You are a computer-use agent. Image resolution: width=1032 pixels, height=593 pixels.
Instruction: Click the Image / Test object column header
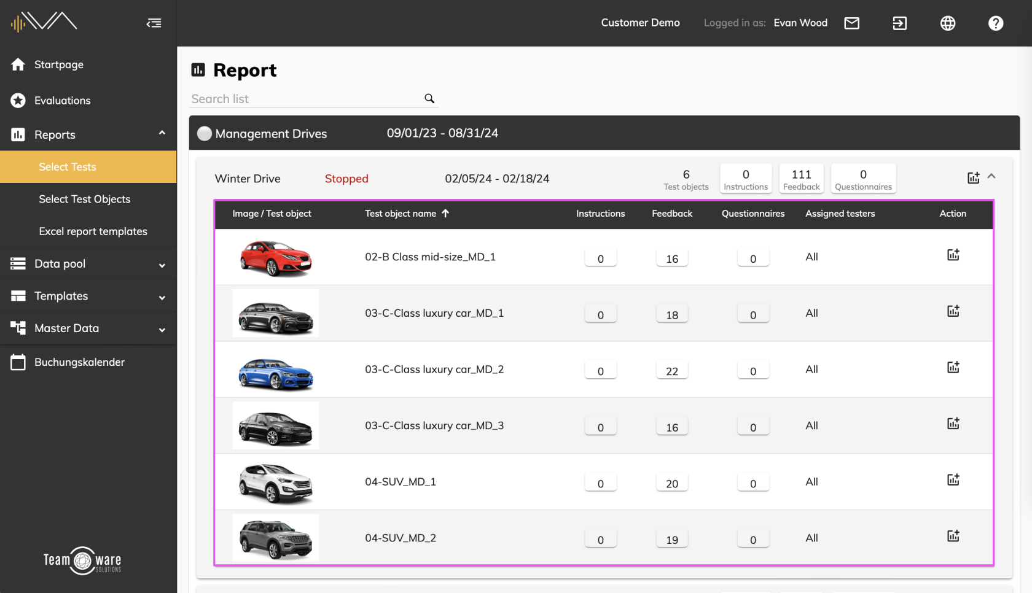click(272, 214)
